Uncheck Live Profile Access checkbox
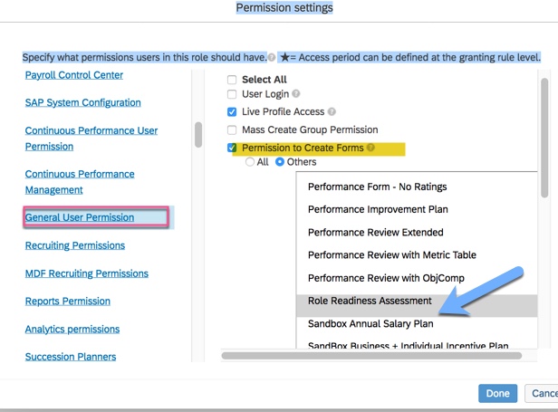This screenshot has height=412, width=558. coord(233,112)
